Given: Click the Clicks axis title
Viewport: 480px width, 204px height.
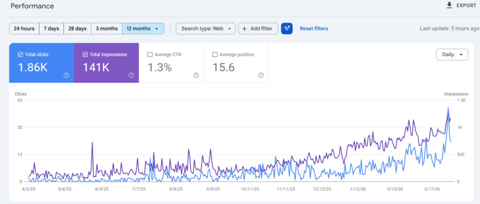Looking at the screenshot, I should 21,94.
